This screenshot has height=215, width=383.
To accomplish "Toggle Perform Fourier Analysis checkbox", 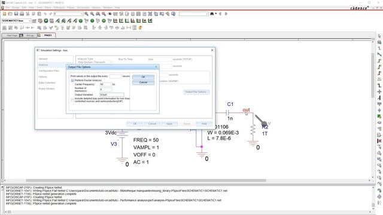I will [x=72, y=80].
